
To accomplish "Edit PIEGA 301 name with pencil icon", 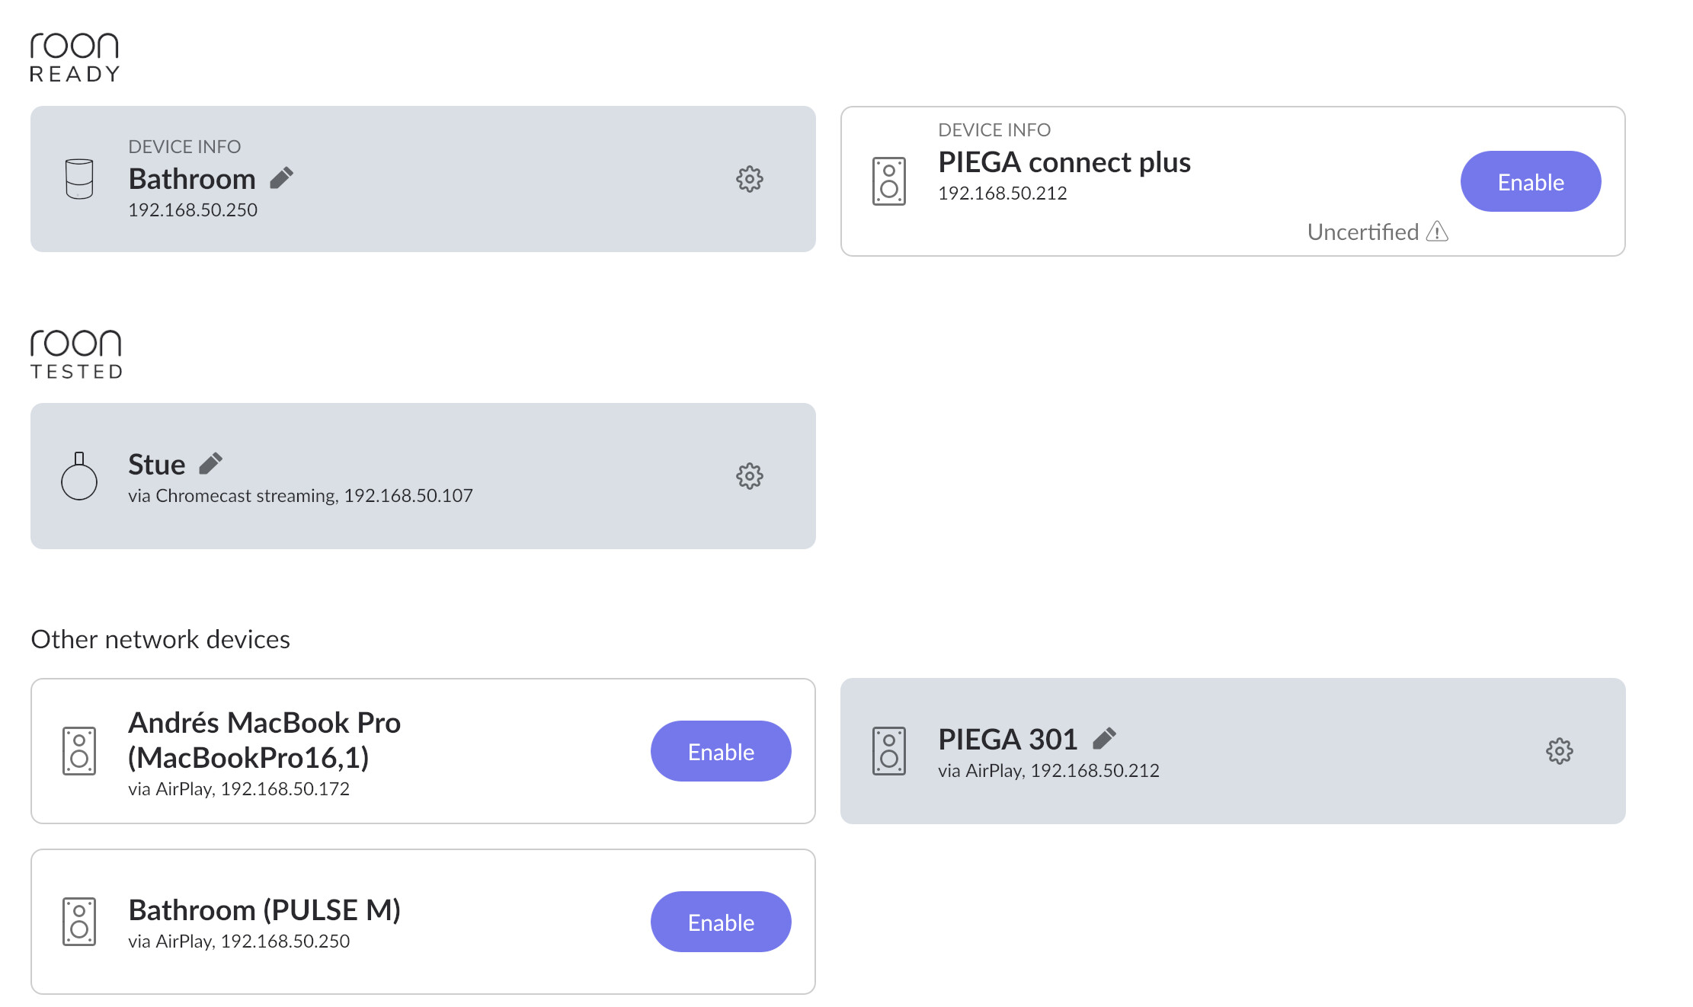I will click(x=1105, y=738).
